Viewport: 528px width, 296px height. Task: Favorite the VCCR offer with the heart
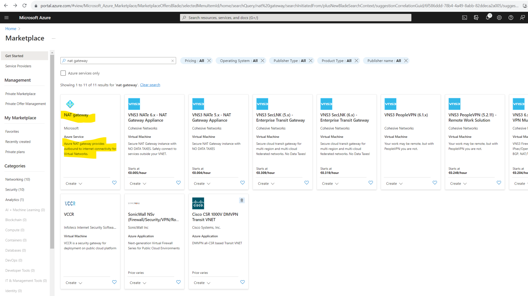[x=114, y=282]
